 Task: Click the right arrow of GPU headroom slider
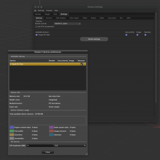click(85, 146)
